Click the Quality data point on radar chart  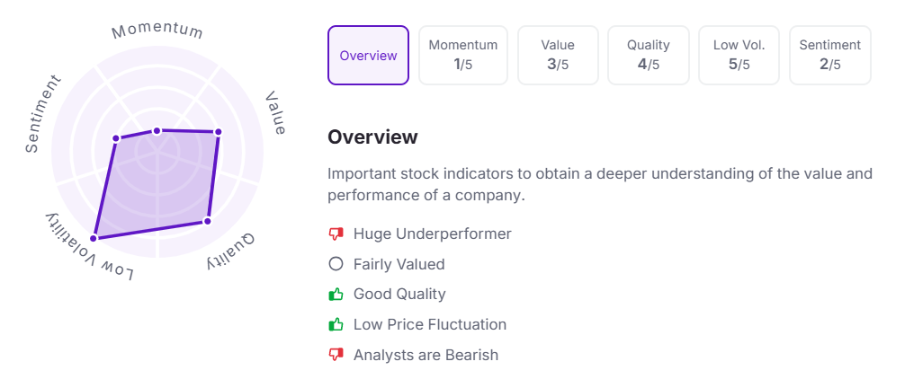207,221
